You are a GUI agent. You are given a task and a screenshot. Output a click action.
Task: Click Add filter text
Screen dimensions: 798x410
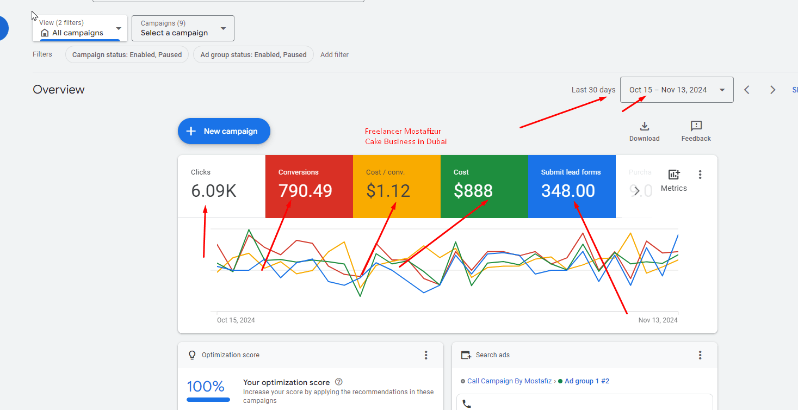[x=334, y=54]
